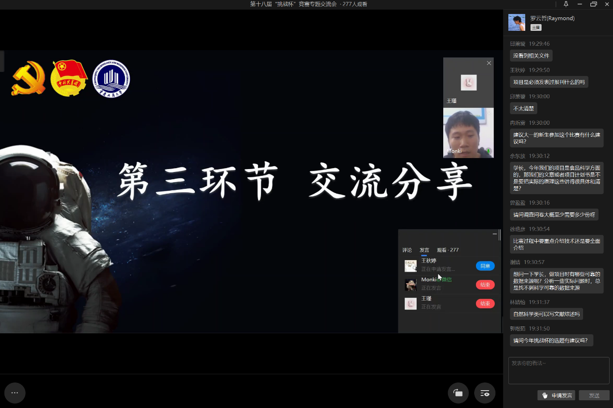Open the three-dot more options menu
Screen dimensions: 613x408
pyautogui.click(x=14, y=393)
